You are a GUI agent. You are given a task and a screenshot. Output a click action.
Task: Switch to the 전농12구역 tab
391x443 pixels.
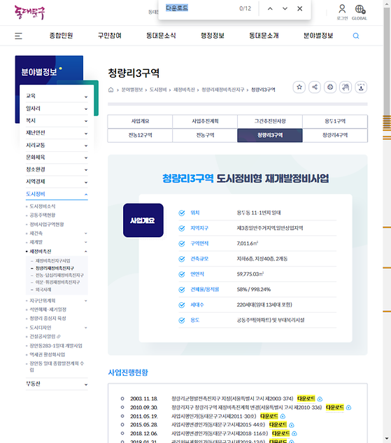[x=140, y=135]
